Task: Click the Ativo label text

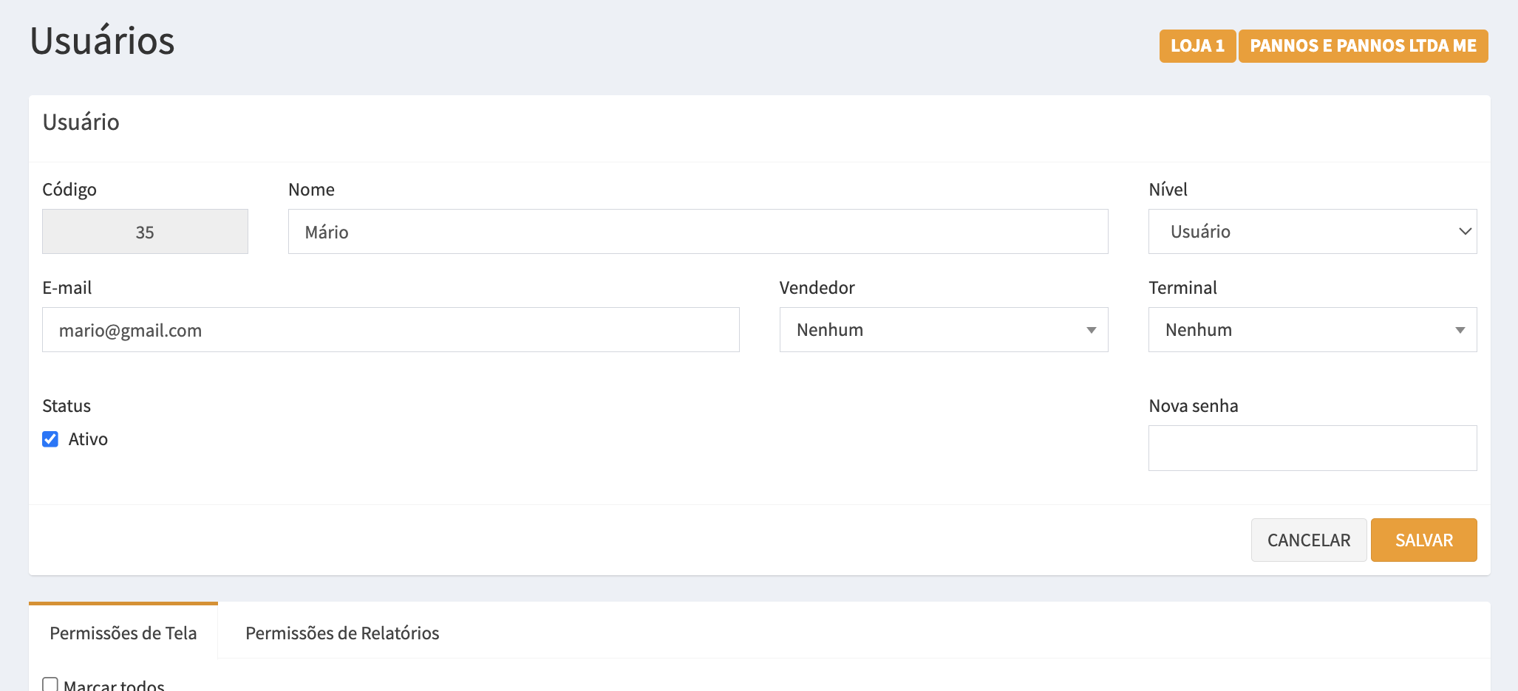Action: coord(88,439)
